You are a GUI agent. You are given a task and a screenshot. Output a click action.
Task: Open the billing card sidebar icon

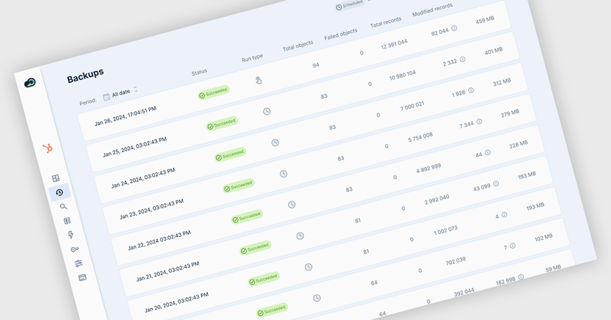pos(82,277)
